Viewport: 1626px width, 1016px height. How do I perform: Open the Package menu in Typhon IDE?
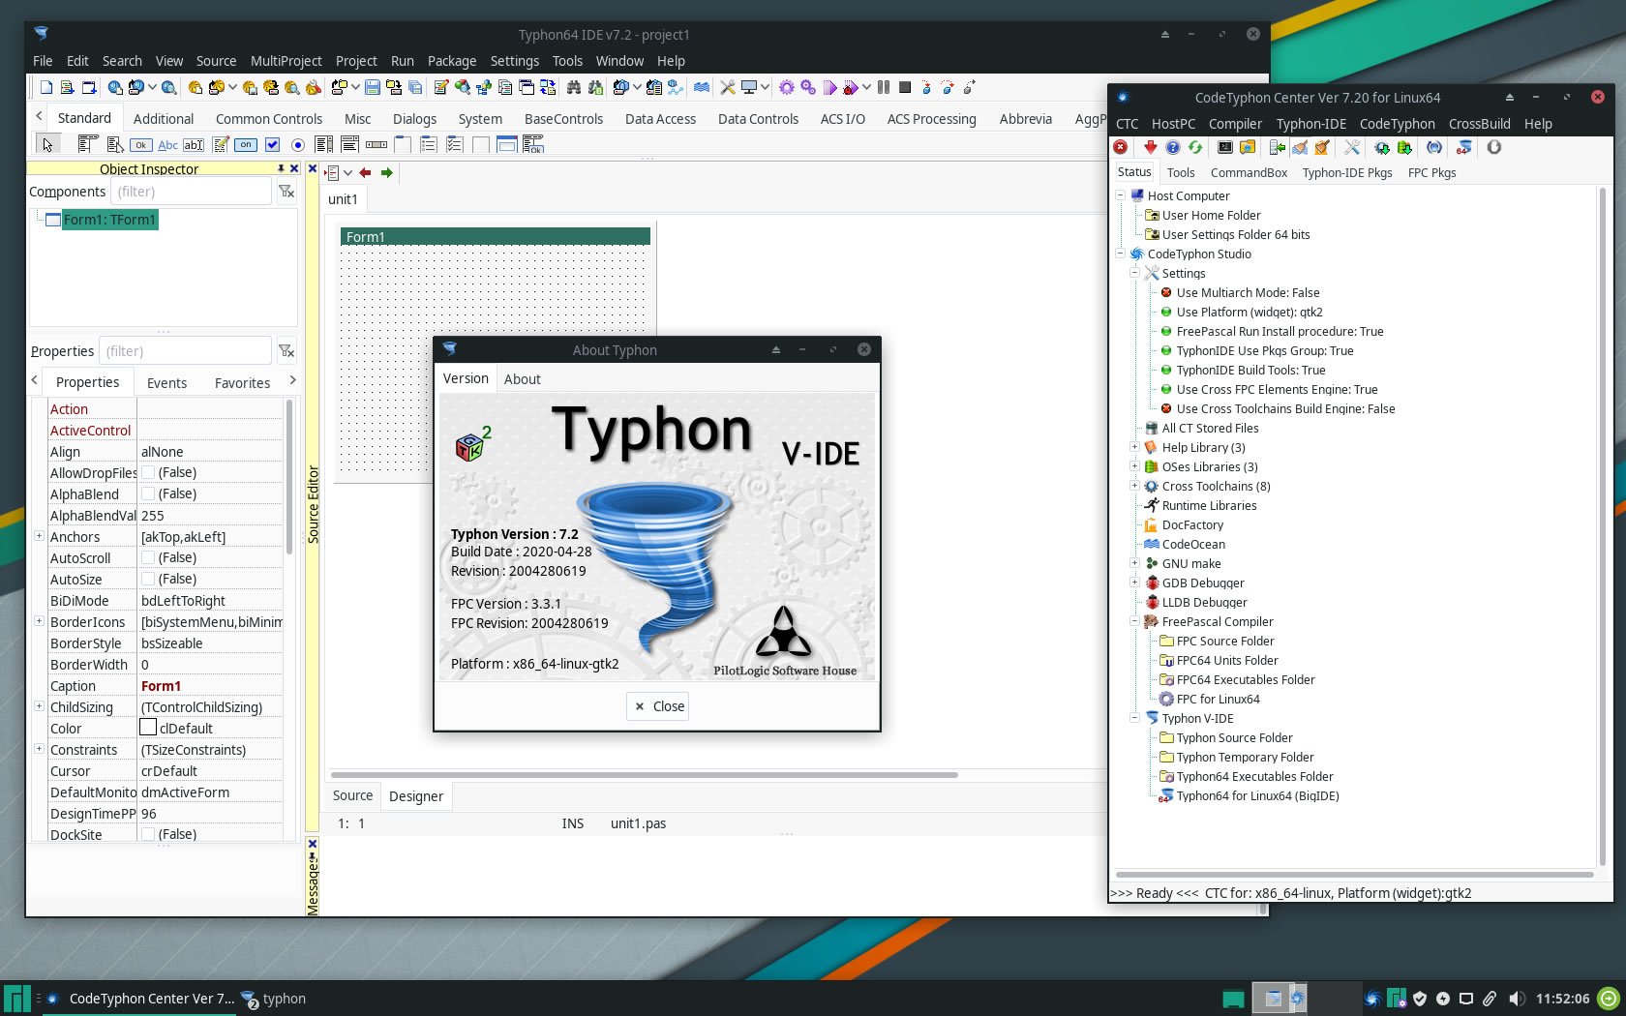click(x=452, y=61)
